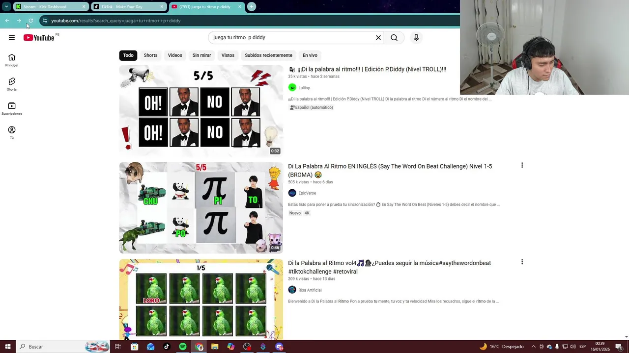Open Risa Artificial channel avatar

pyautogui.click(x=292, y=290)
